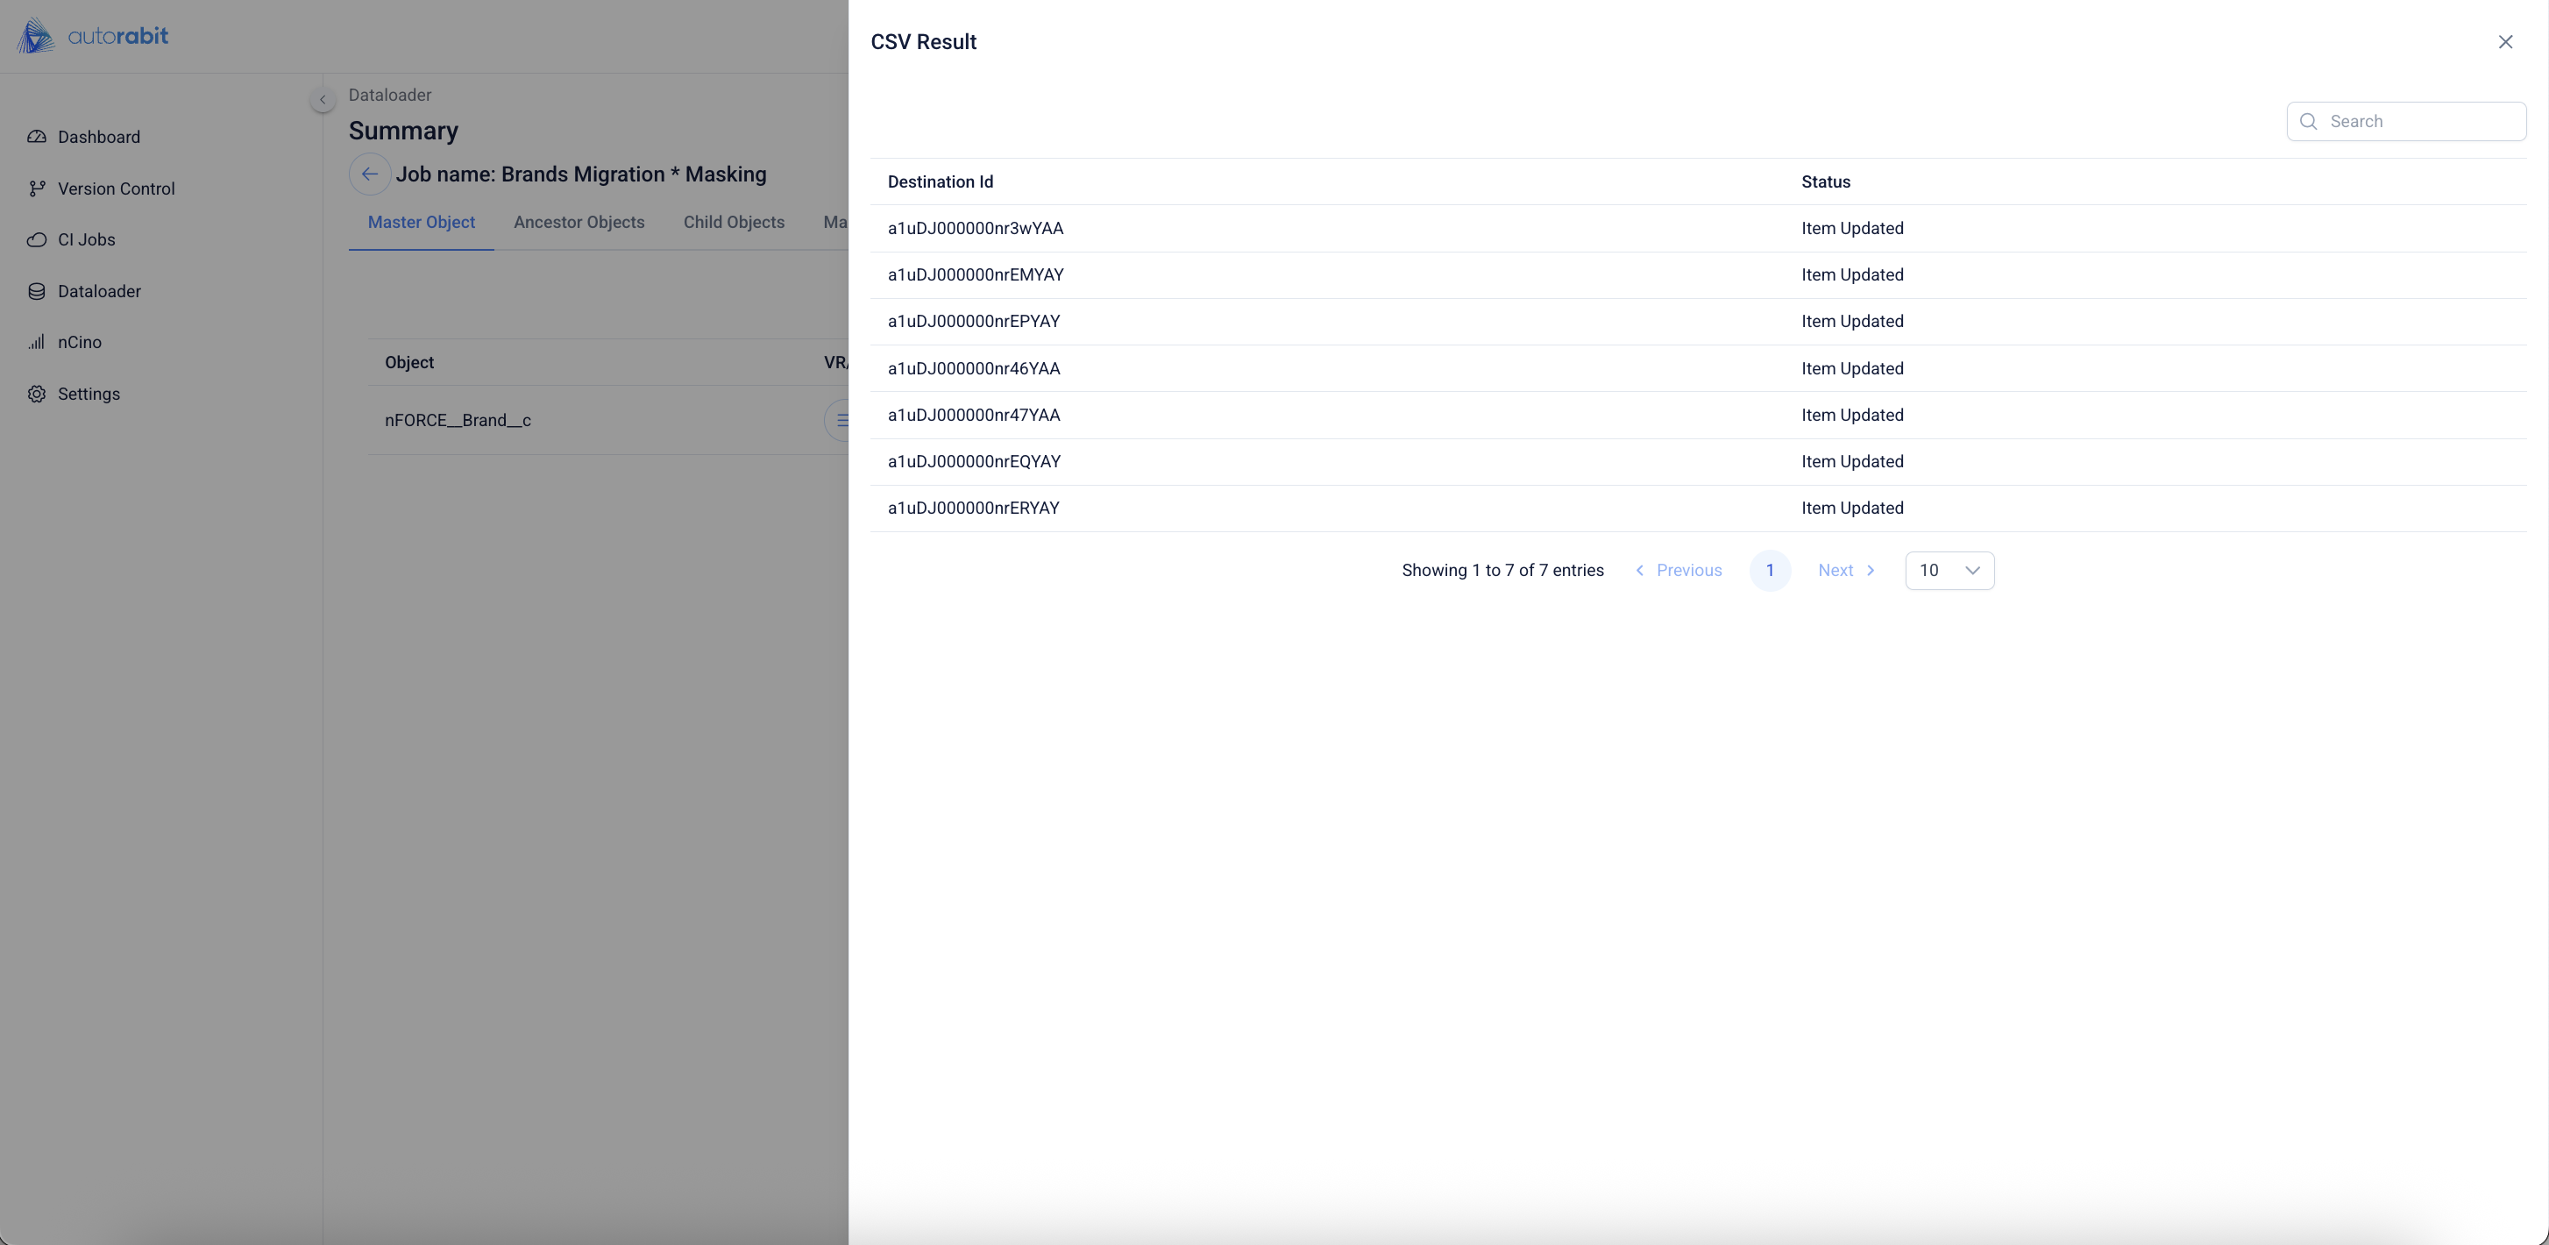Go to the Previous results page
The image size is (2549, 1245).
click(1679, 570)
